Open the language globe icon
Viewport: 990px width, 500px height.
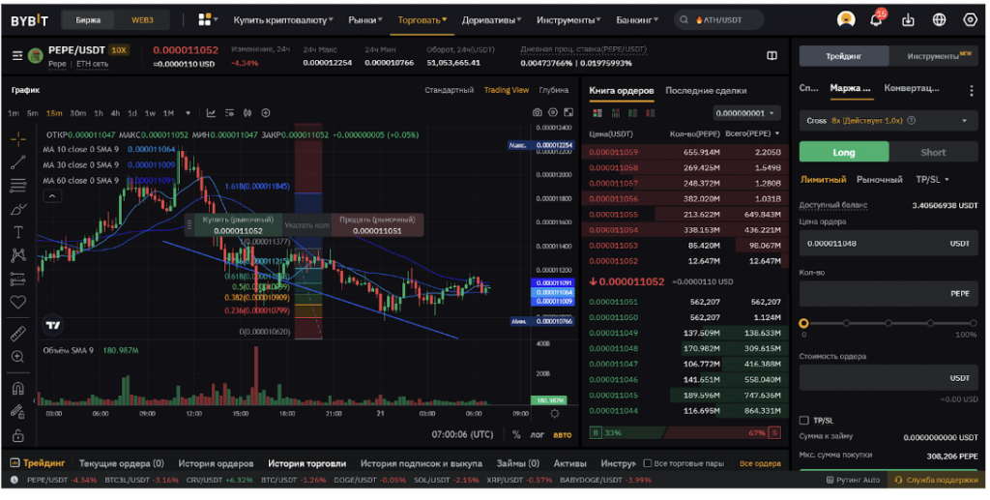tap(940, 19)
